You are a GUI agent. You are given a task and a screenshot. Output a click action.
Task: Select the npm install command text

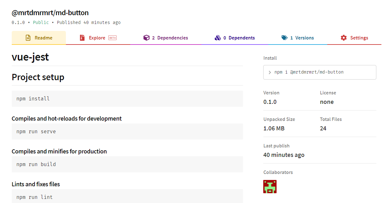point(33,98)
